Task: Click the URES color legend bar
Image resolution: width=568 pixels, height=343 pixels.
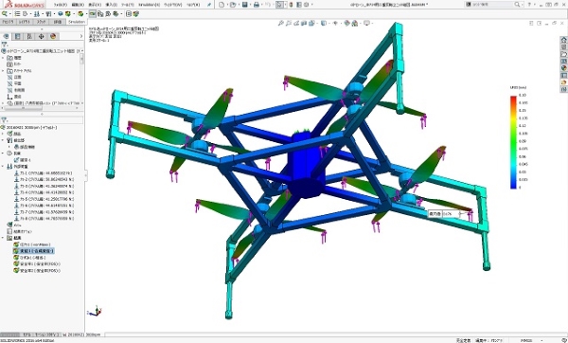Action: click(x=513, y=142)
